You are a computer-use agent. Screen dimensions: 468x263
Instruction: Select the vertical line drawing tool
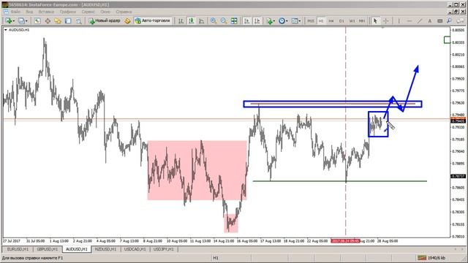[x=399, y=20]
